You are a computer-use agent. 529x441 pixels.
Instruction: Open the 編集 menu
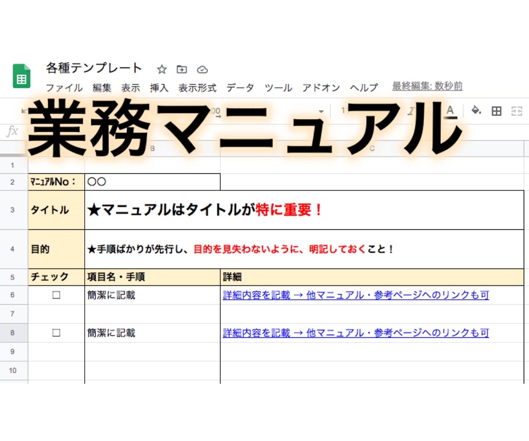click(x=102, y=87)
